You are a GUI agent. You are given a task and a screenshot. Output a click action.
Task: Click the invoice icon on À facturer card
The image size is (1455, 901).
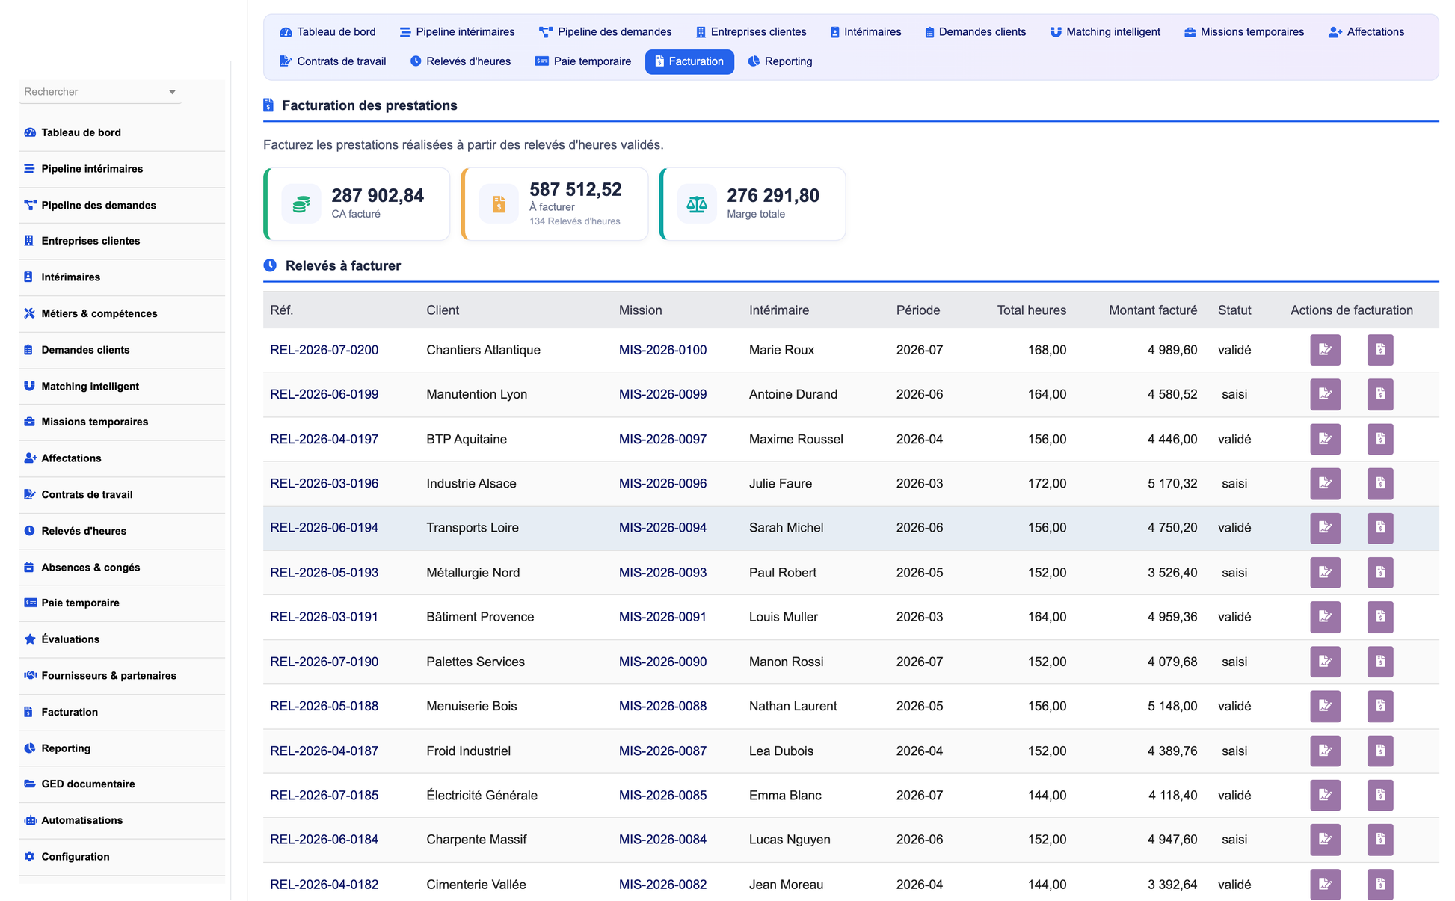point(499,203)
